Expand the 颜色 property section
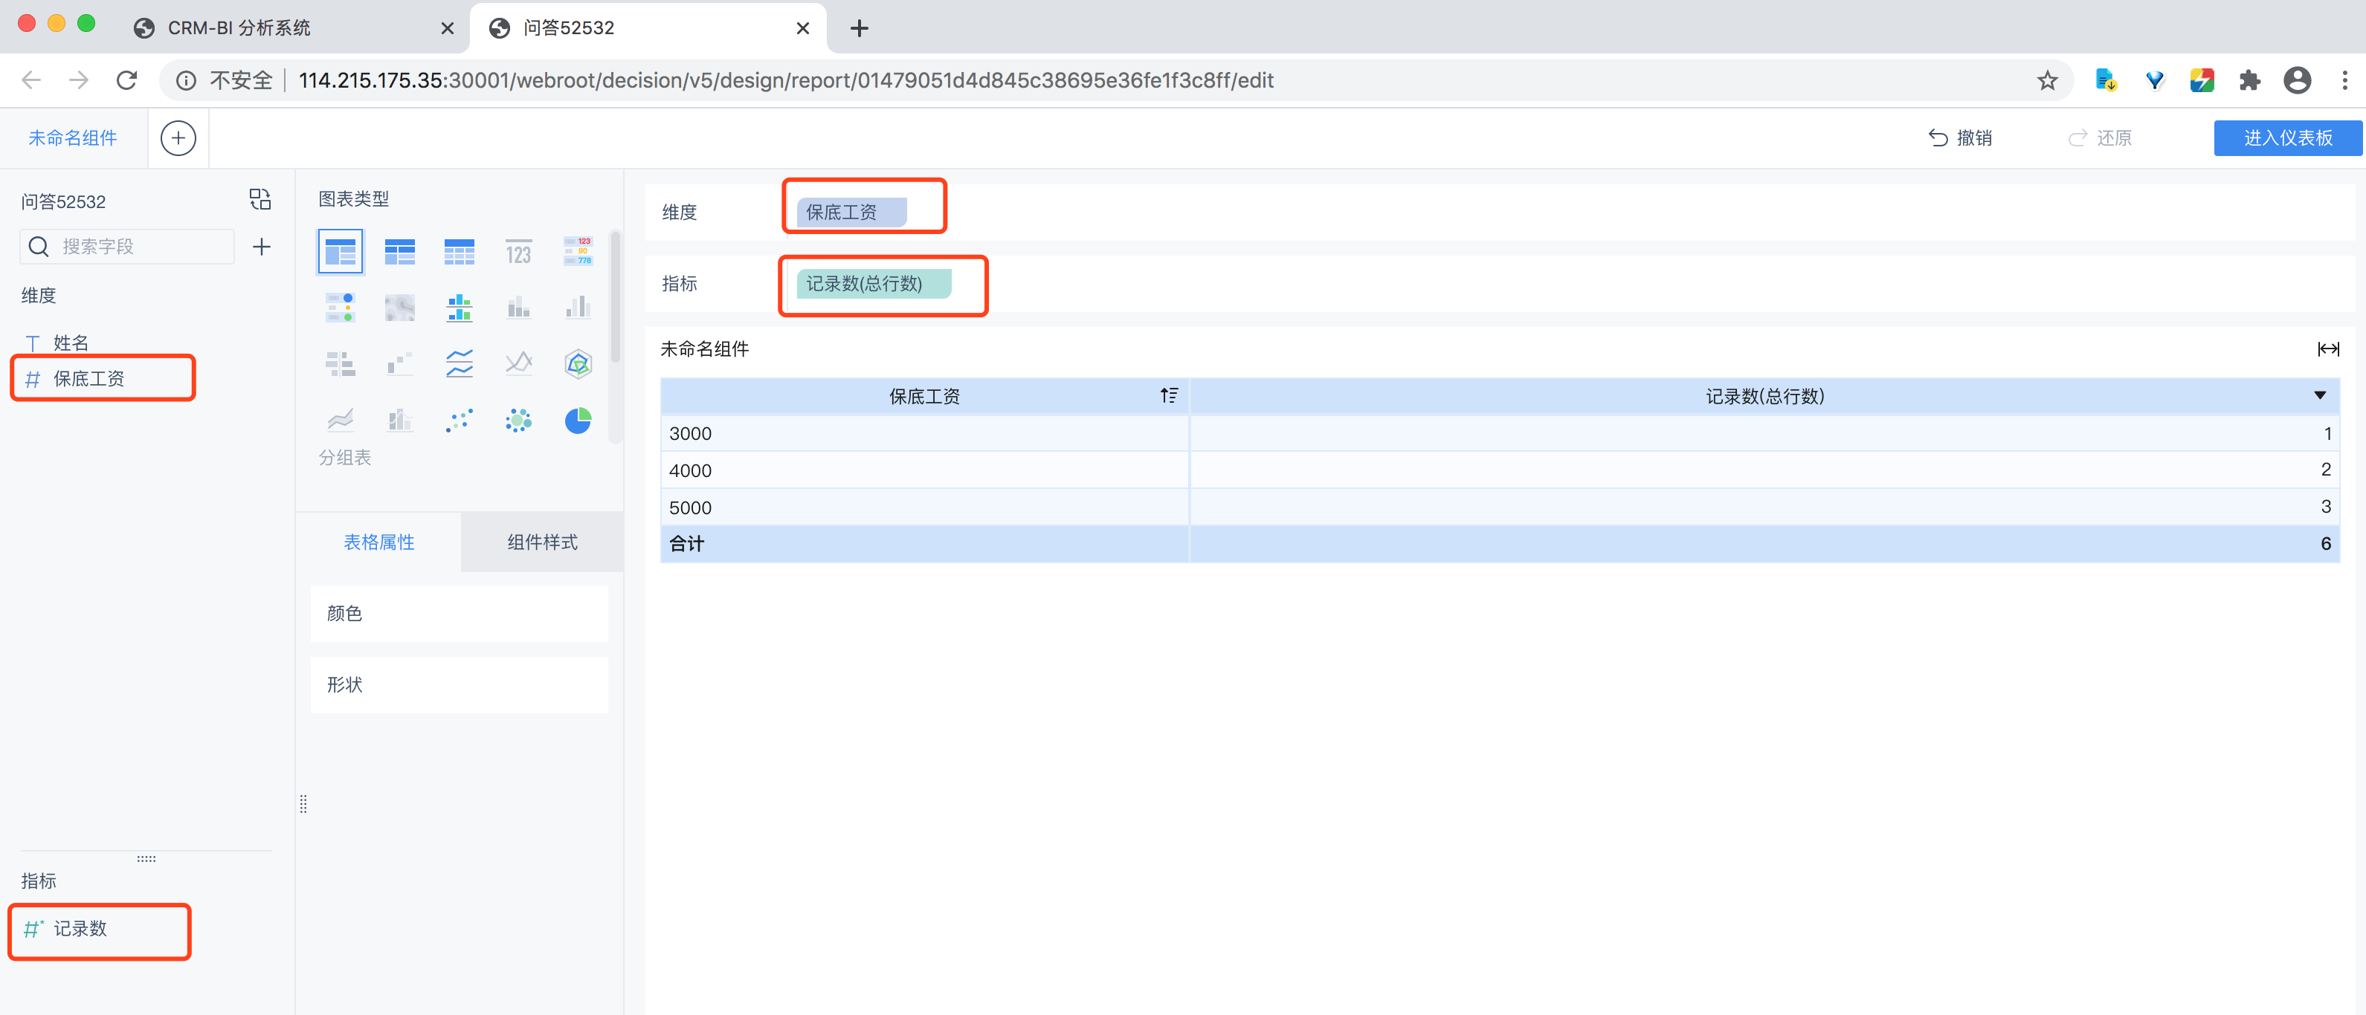 (460, 613)
